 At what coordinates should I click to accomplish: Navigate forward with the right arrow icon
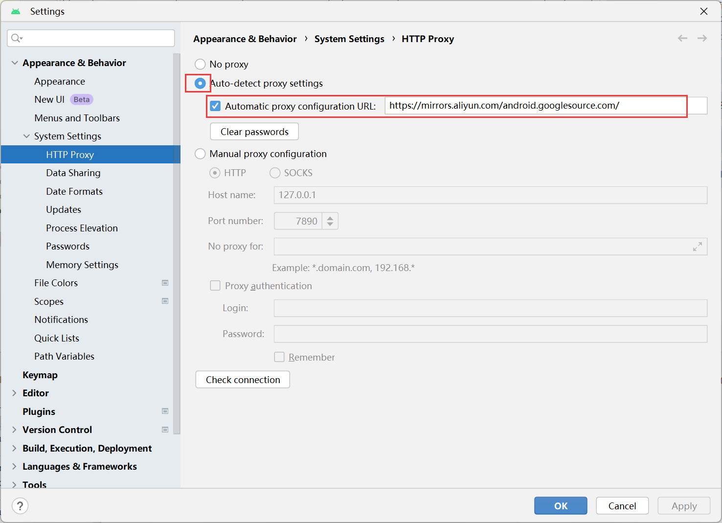tap(702, 38)
